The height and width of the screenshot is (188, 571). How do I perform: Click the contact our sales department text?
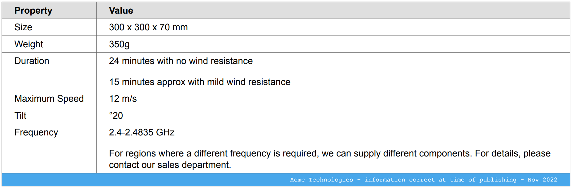(x=170, y=165)
